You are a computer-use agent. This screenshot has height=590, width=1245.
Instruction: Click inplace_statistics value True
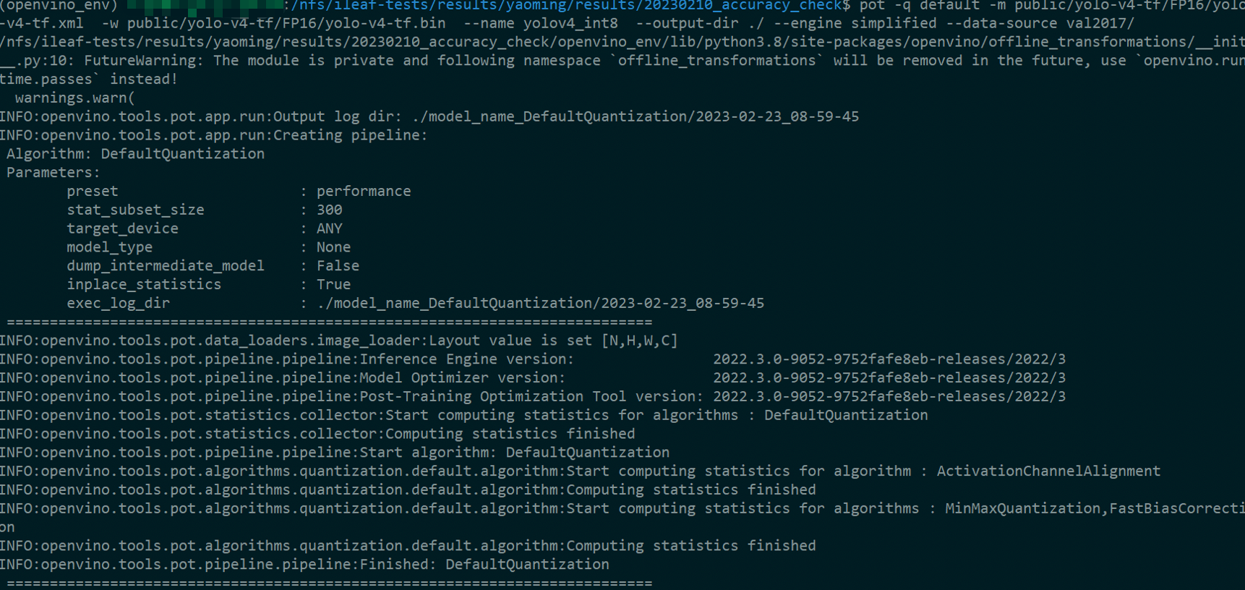coord(333,285)
